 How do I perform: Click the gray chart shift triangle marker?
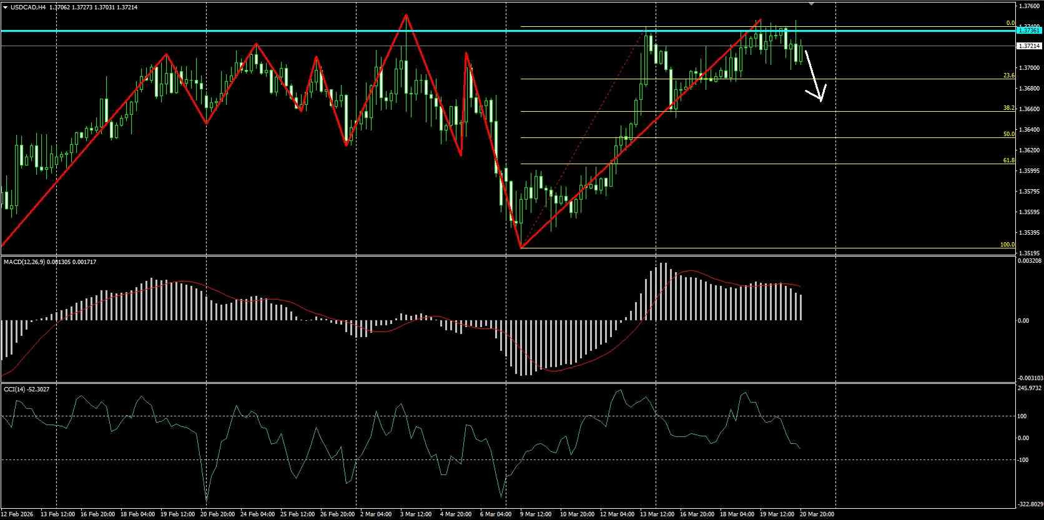coord(811,3)
